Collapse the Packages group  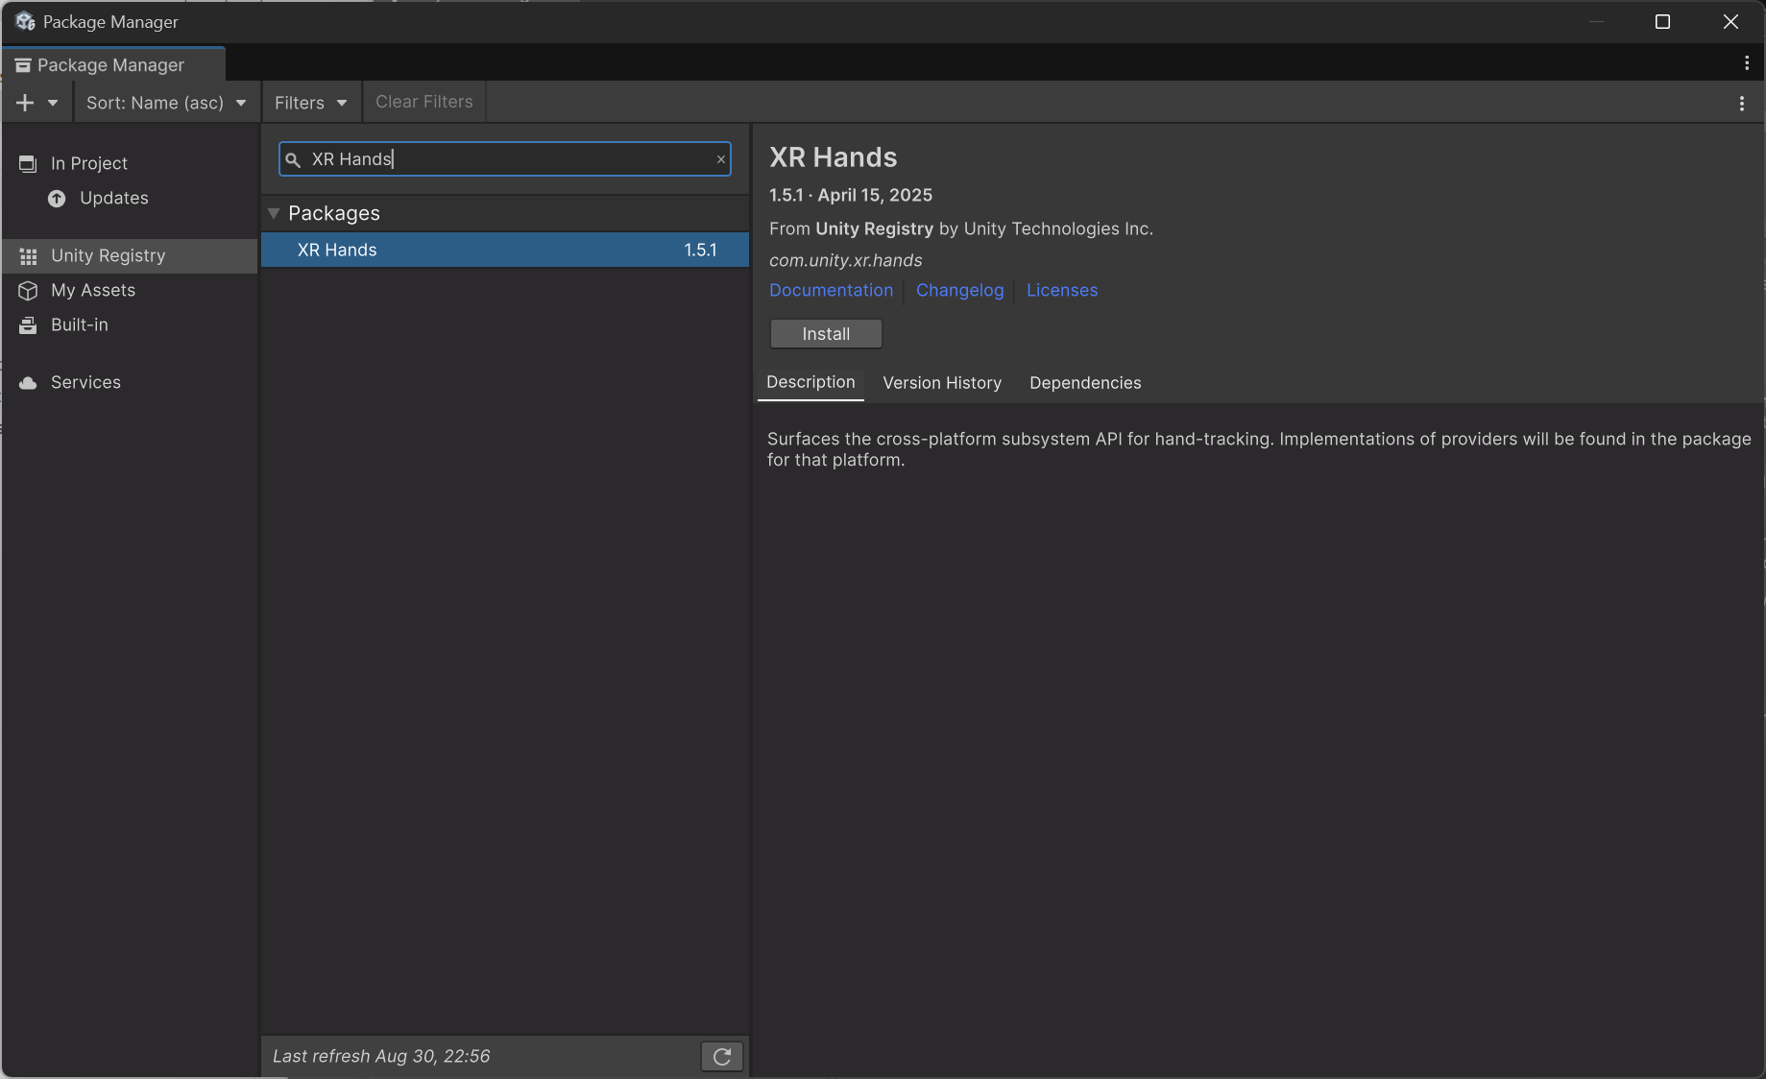(274, 213)
